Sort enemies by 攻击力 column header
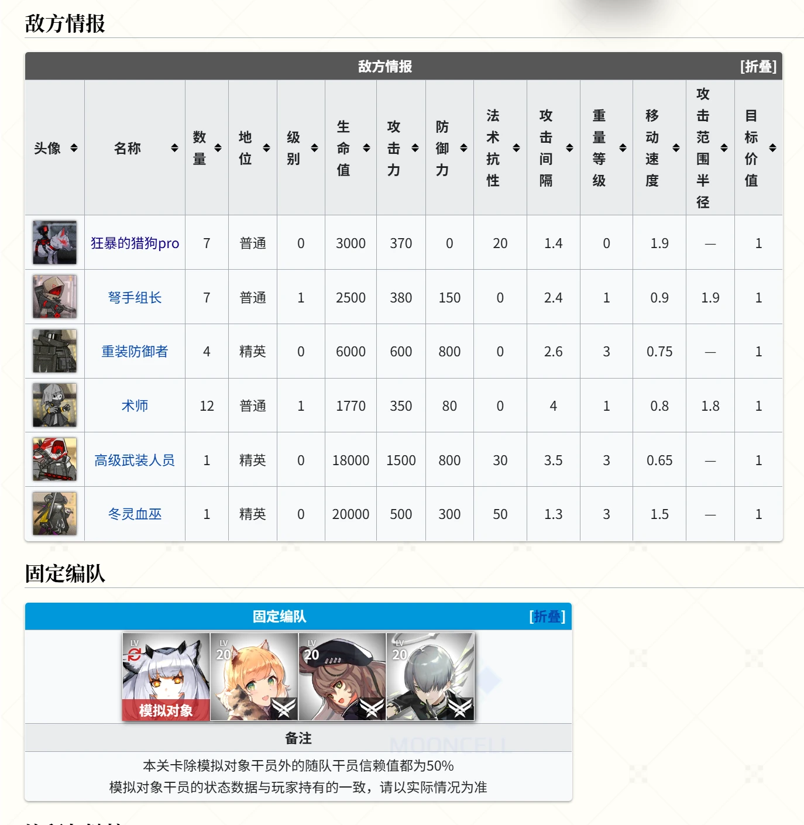This screenshot has width=804, height=825. click(401, 148)
